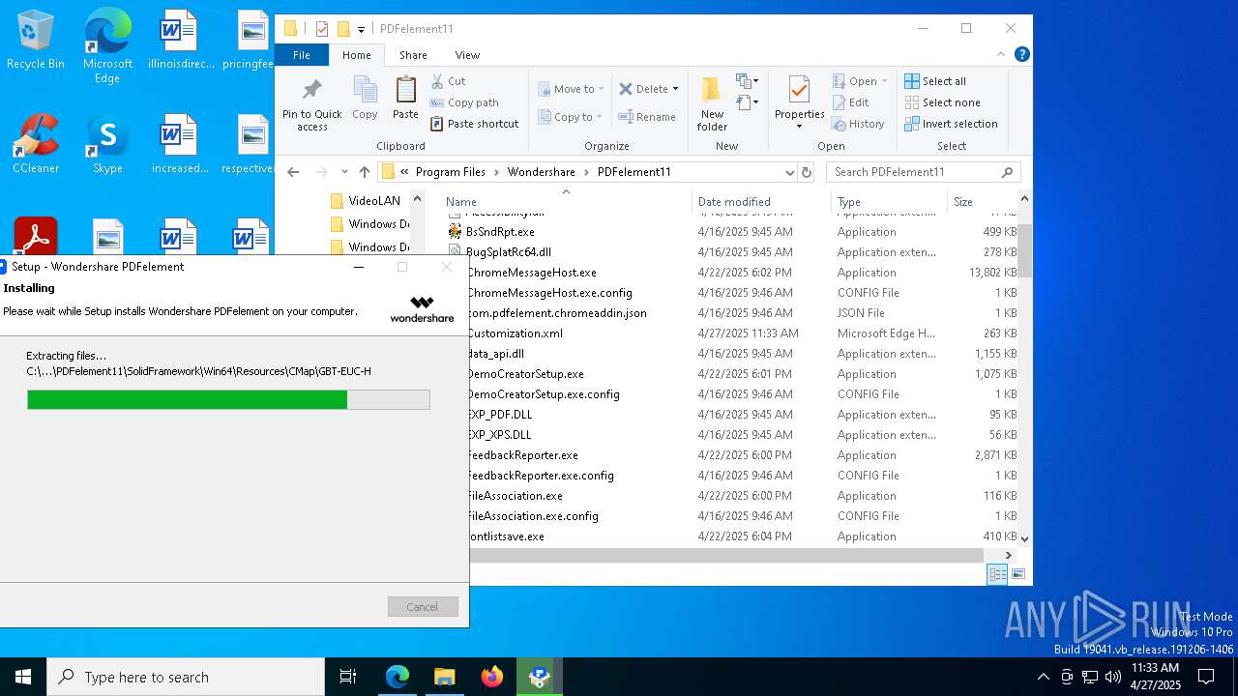This screenshot has height=696, width=1238.
Task: Click Invert selection in ribbon
Action: 951,124
